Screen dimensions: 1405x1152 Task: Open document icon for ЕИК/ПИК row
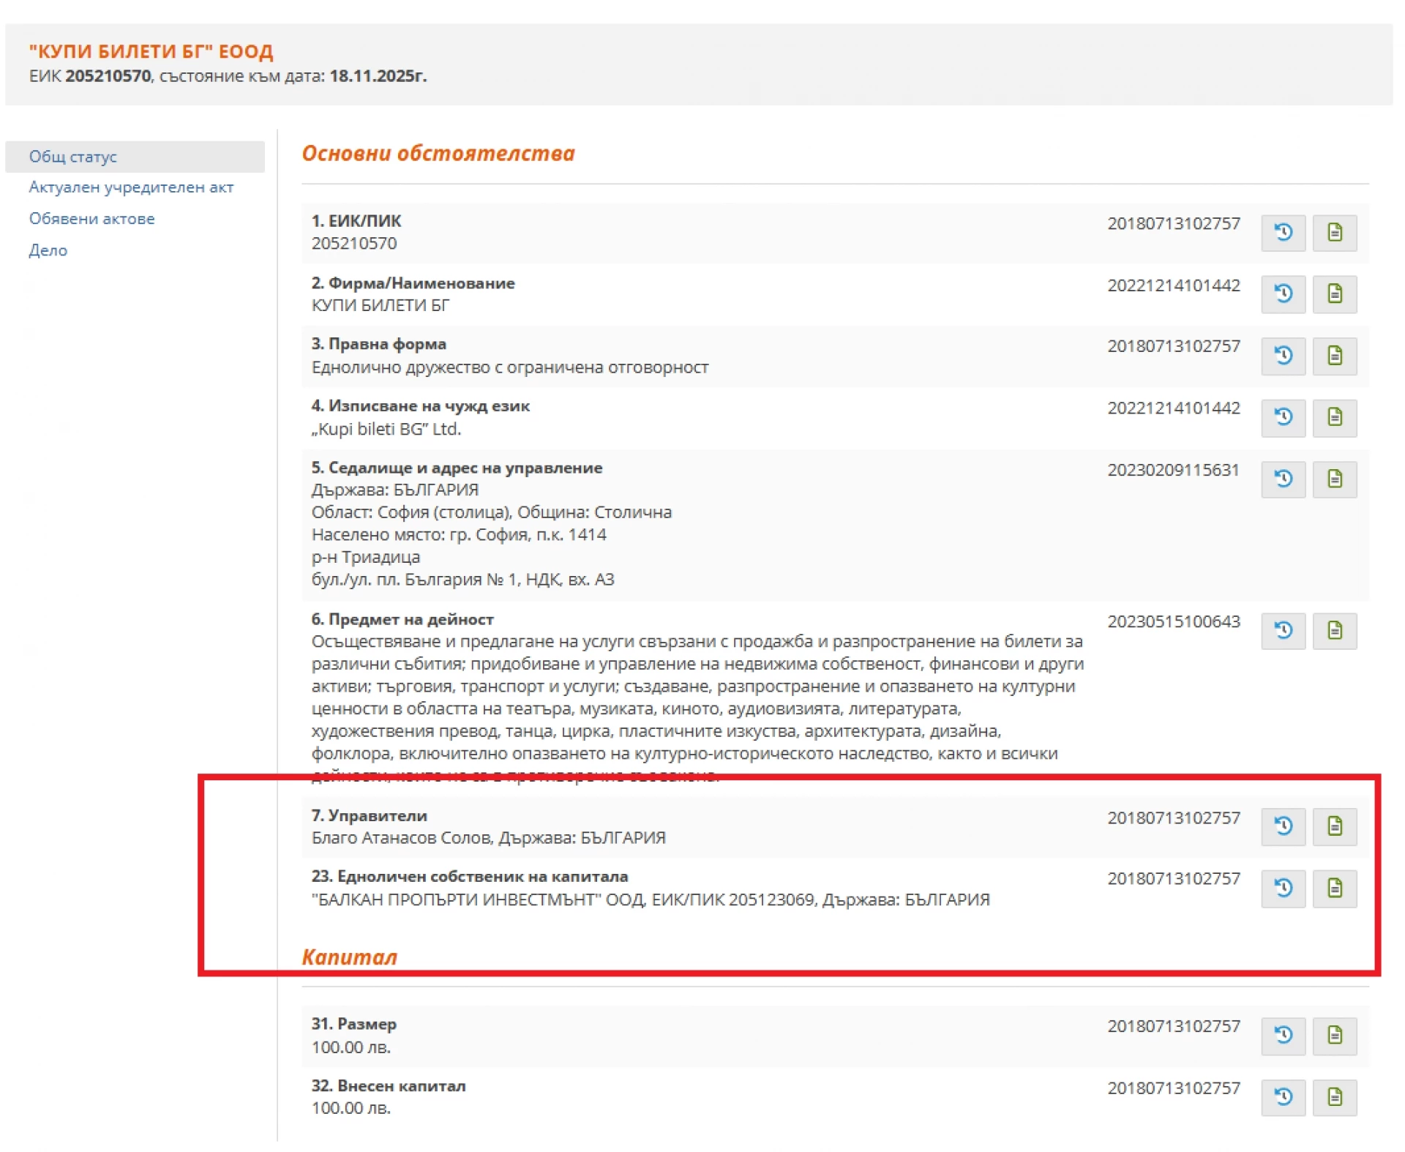[x=1334, y=233]
